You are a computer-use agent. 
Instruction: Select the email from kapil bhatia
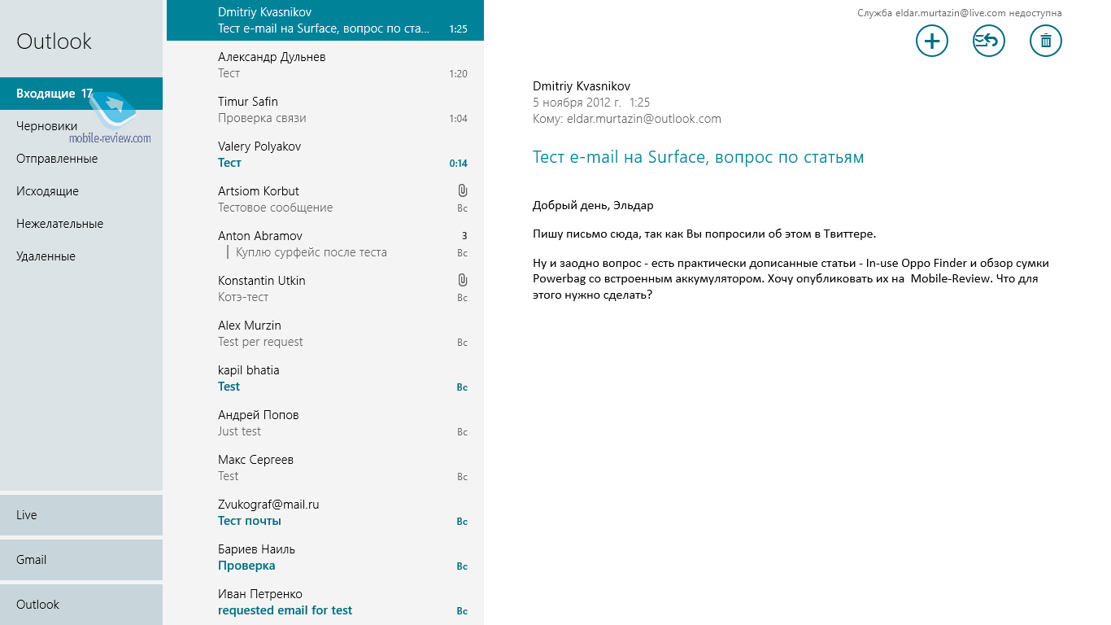[x=325, y=378]
